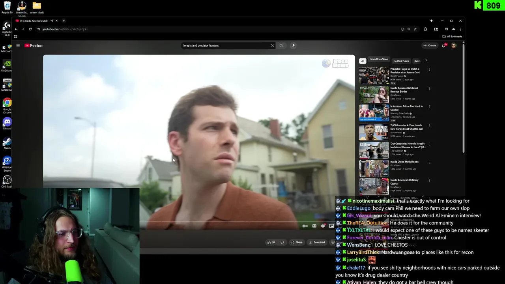
Task: Open Chrome three-dot menu
Action: click(460, 29)
